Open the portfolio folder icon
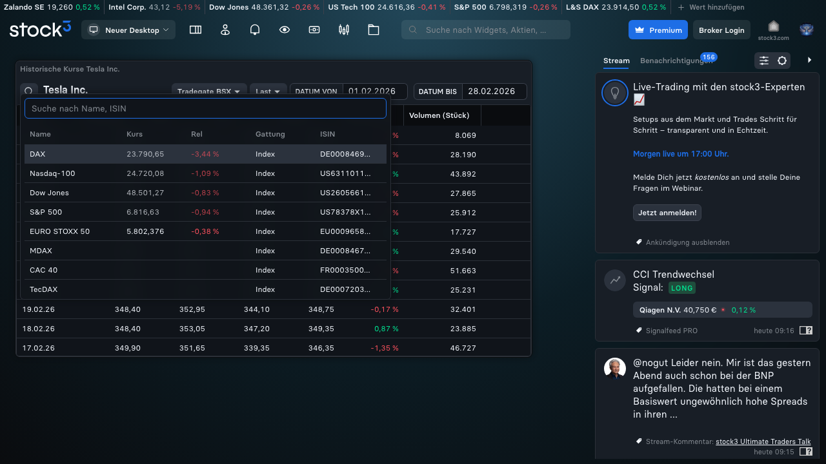 point(373,30)
